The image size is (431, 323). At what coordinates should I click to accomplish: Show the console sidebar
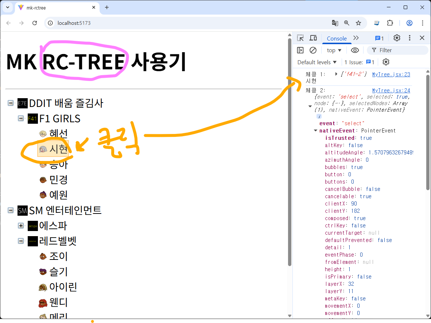300,50
